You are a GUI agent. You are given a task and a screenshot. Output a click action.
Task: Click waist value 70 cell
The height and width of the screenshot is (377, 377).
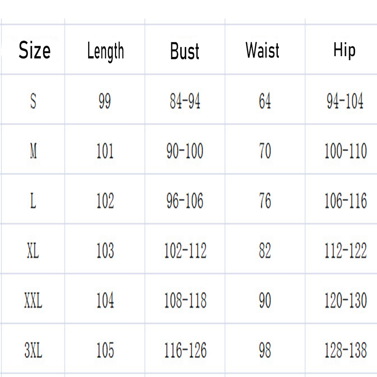(x=265, y=151)
